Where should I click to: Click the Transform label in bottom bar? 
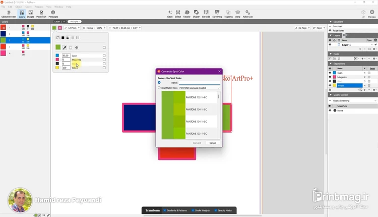click(x=152, y=210)
